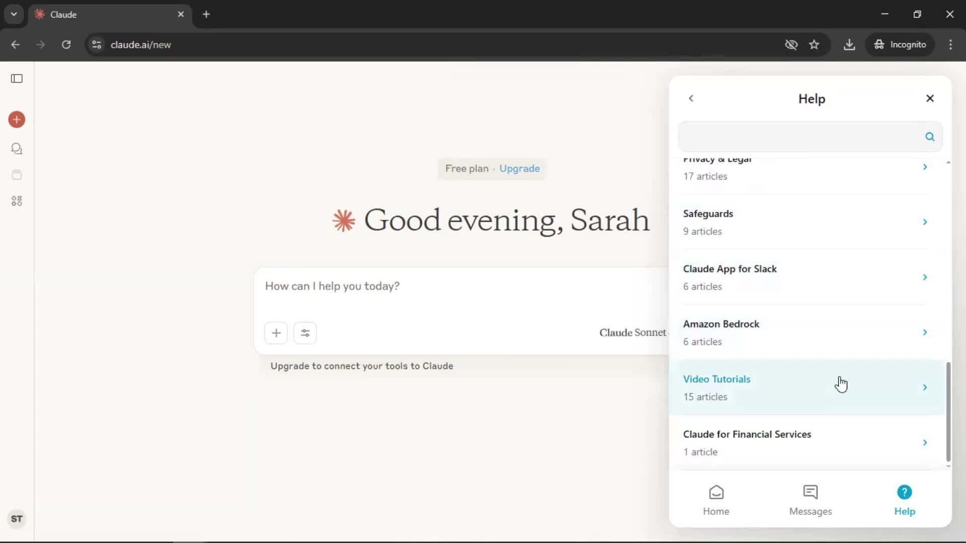Reload the claude.ai page
Screen dimensions: 966x543
tap(66, 44)
